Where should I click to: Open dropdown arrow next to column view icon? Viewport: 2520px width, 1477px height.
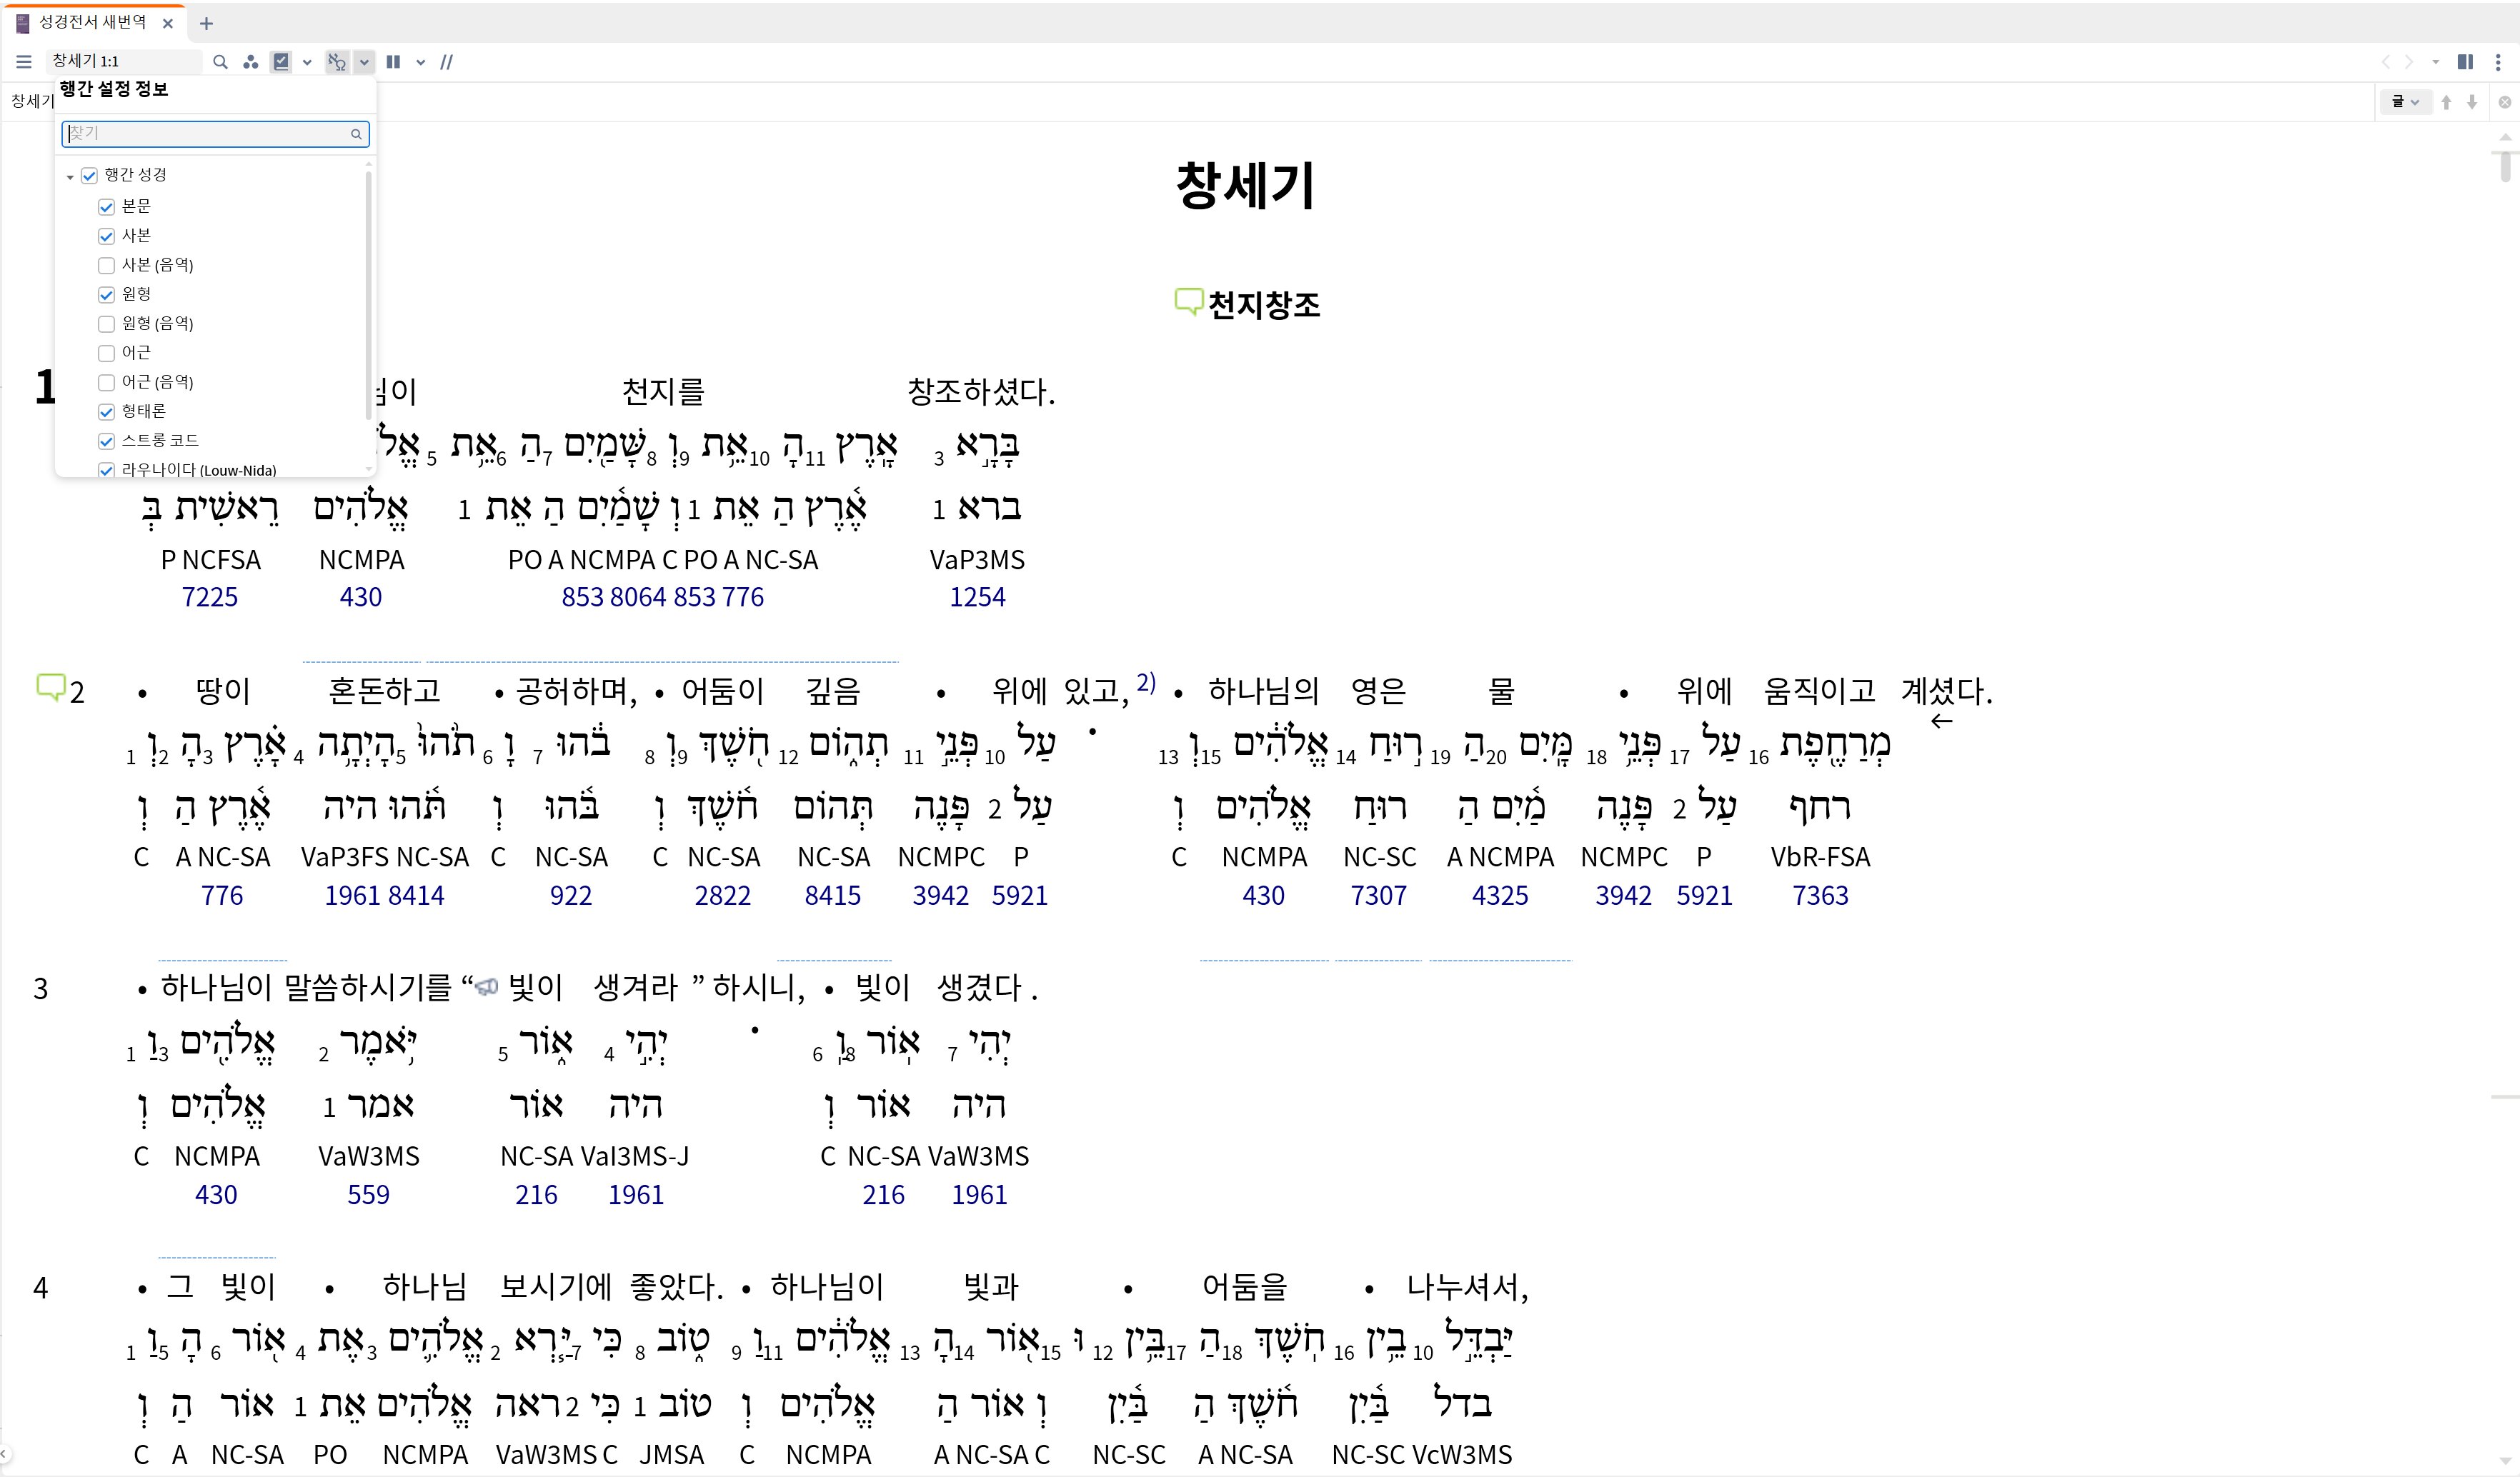(421, 62)
